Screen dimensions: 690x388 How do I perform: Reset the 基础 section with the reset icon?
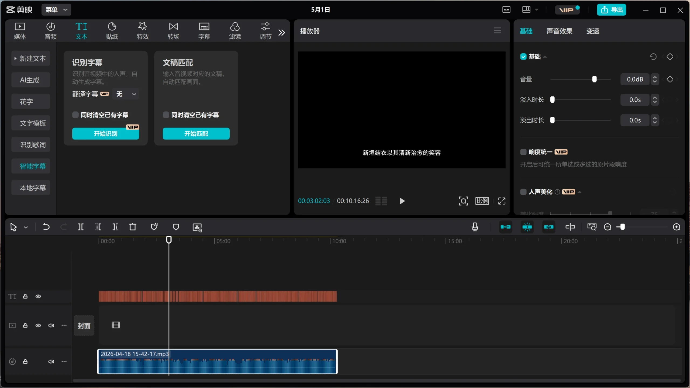coord(653,57)
